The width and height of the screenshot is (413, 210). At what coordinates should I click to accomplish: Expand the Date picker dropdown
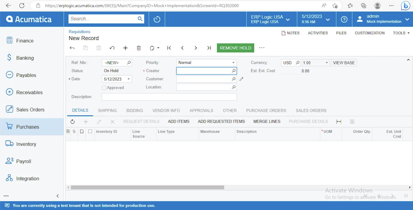(129, 79)
